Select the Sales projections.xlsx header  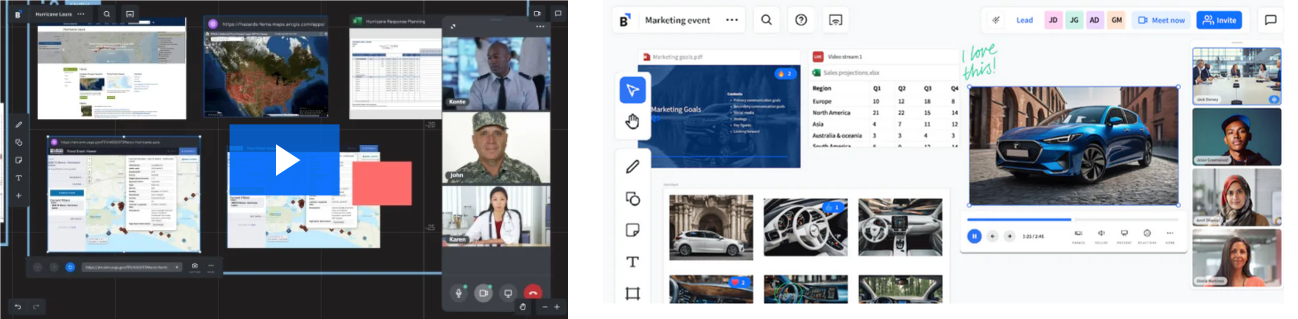point(851,73)
